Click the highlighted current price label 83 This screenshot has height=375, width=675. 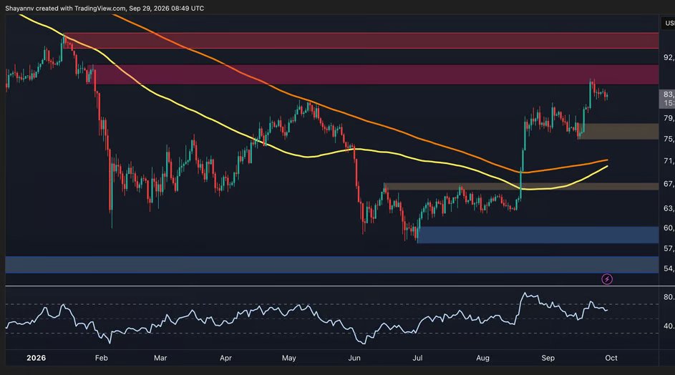(667, 99)
